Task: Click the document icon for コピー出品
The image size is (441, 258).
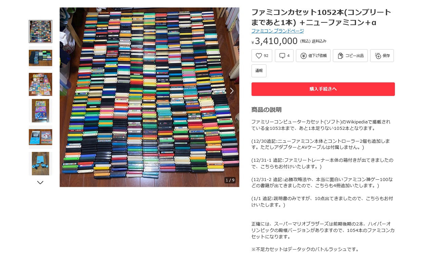Action: 340,56
